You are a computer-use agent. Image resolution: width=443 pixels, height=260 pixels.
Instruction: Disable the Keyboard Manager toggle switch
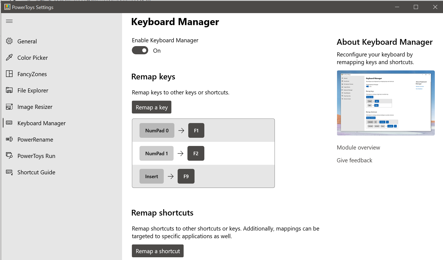click(x=140, y=50)
